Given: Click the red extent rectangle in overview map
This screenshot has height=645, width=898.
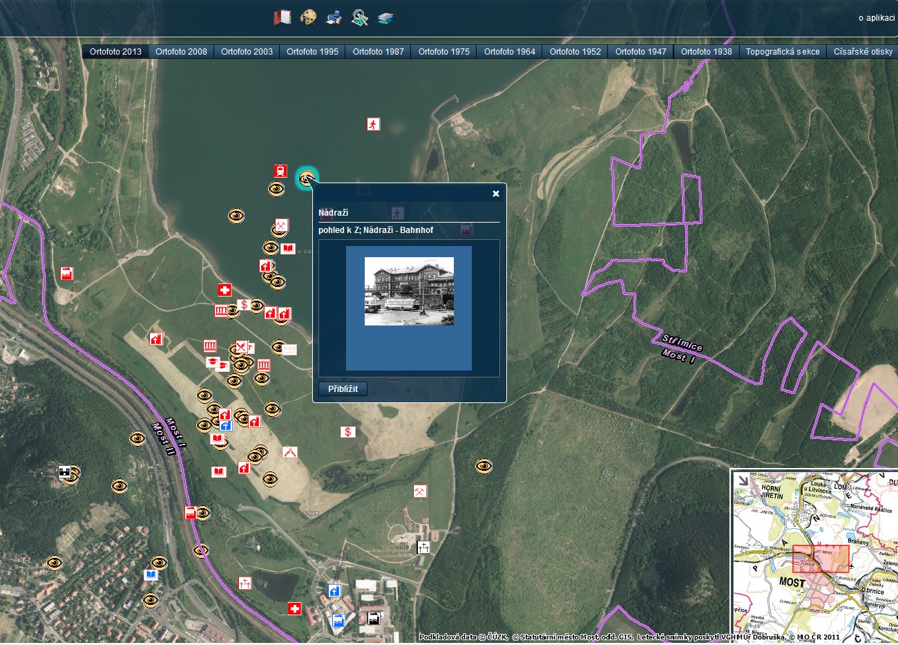Looking at the screenshot, I should (821, 559).
